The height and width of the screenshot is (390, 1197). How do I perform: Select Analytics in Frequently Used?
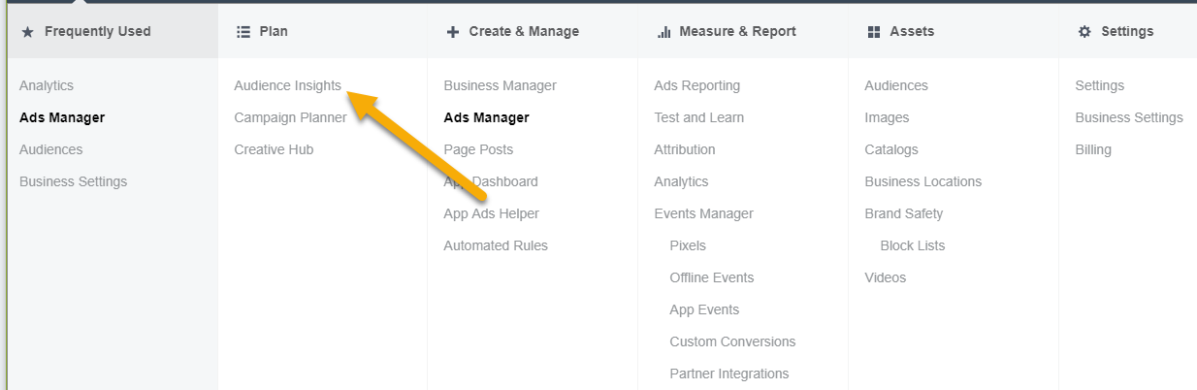pos(47,85)
